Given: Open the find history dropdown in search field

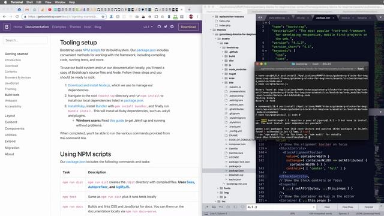Looking at the screenshot, I should (x=314, y=207).
